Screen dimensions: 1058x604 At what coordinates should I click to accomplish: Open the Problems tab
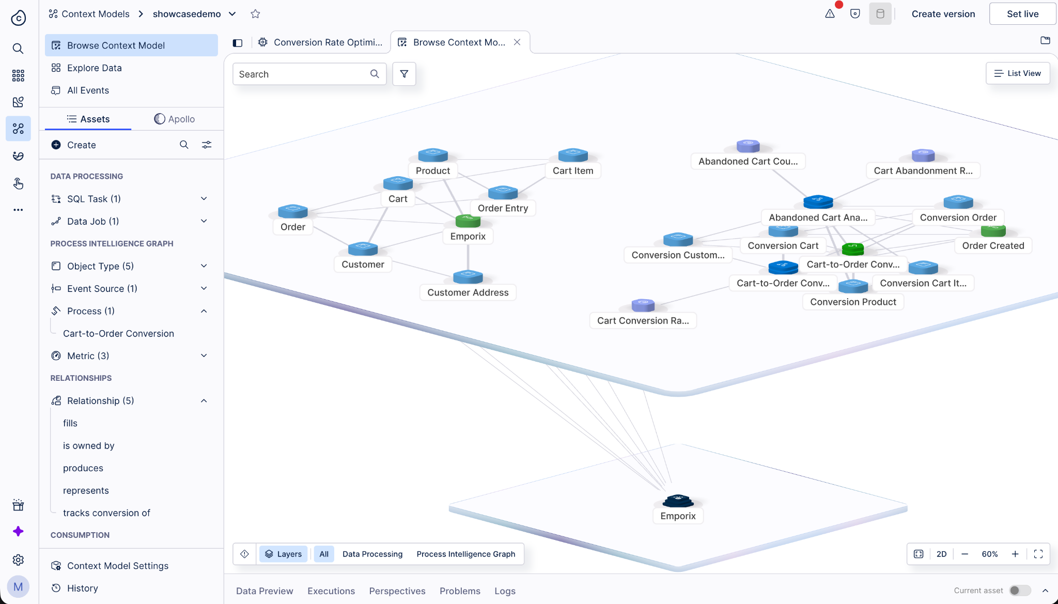pyautogui.click(x=460, y=591)
